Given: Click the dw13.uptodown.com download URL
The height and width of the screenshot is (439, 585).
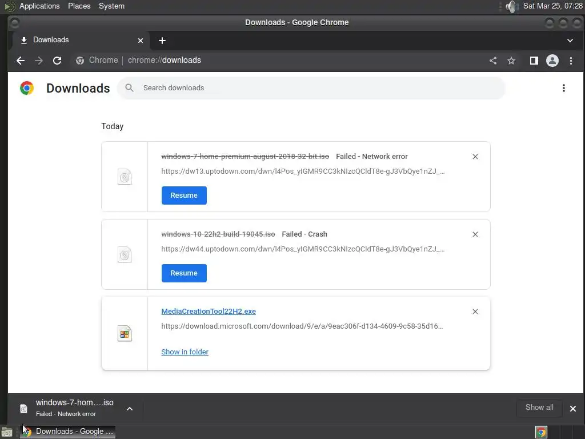Looking at the screenshot, I should click(x=303, y=171).
